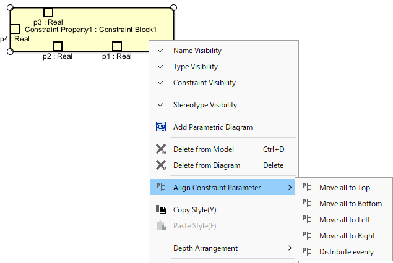Viewport: 393px width, 263px height.
Task: Select the p3 parameter port square
Action: coord(48,12)
